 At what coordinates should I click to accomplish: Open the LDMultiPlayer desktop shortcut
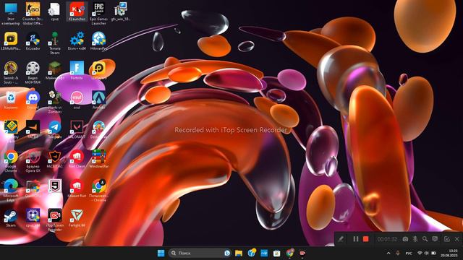11,41
